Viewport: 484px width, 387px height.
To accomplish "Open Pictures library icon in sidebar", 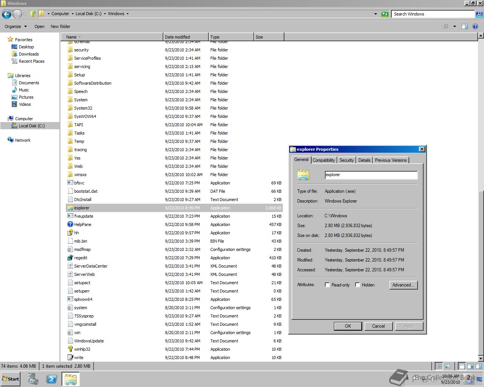I will [14, 97].
